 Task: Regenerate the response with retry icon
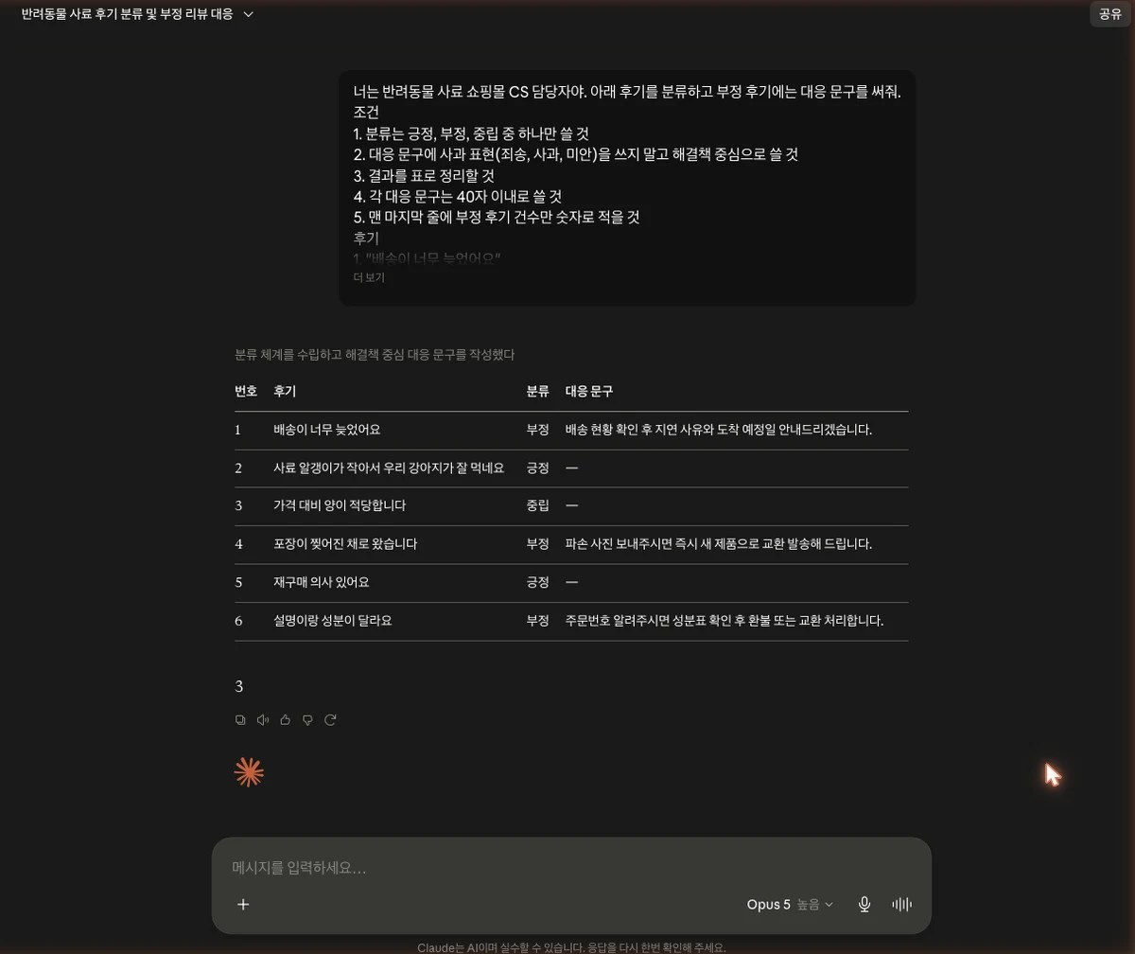pyautogui.click(x=330, y=720)
